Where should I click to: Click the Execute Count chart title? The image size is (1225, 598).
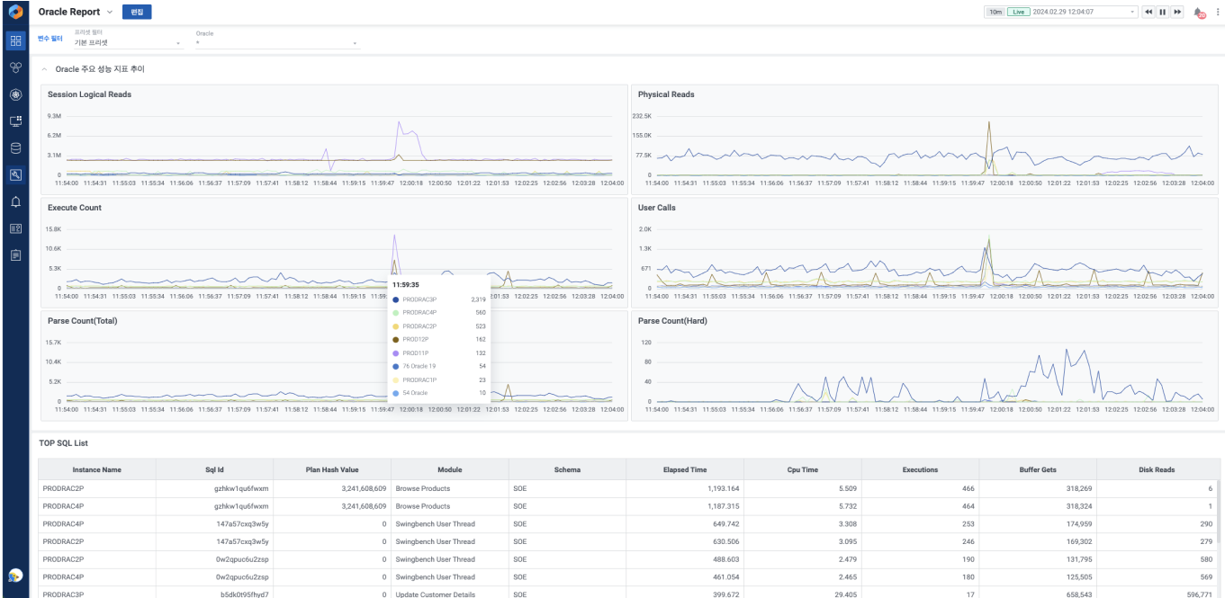(75, 208)
